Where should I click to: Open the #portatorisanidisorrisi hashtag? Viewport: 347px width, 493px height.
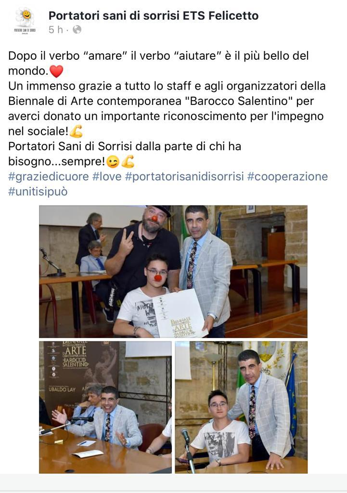click(x=184, y=176)
